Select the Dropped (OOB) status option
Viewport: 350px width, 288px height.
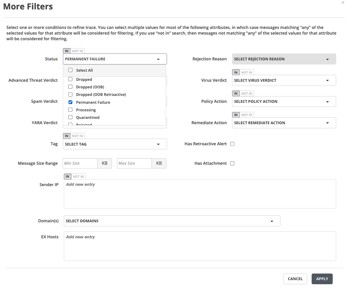pyautogui.click(x=70, y=87)
